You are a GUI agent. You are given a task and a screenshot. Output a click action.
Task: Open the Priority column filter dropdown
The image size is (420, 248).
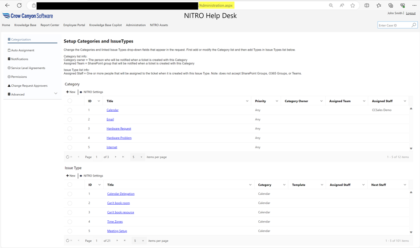pyautogui.click(x=277, y=101)
